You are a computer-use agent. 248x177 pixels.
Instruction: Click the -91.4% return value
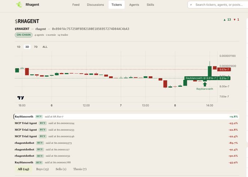(233, 150)
